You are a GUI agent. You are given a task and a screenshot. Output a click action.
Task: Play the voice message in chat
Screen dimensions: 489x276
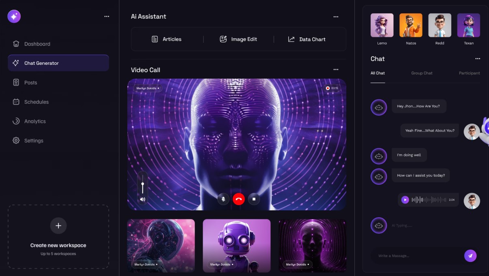pos(405,200)
